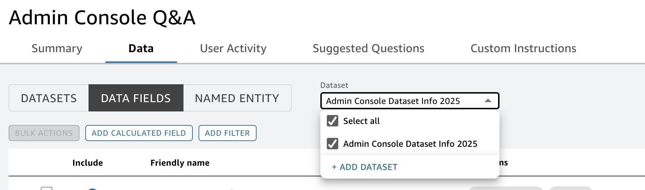The height and width of the screenshot is (190, 645).
Task: Click ADD CALCULATED FIELD button
Action: [139, 133]
